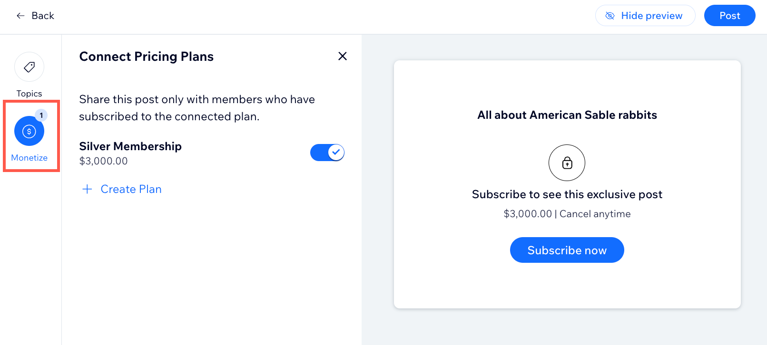Click the Connect Pricing Plans heading
The height and width of the screenshot is (345, 767).
coord(147,57)
